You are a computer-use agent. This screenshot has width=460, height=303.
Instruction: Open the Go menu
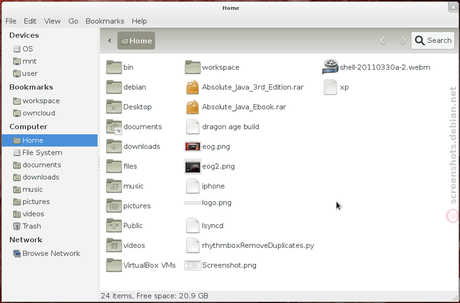click(73, 21)
